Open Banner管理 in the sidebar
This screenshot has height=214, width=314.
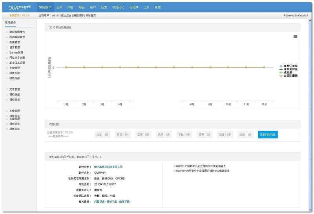tap(16, 52)
